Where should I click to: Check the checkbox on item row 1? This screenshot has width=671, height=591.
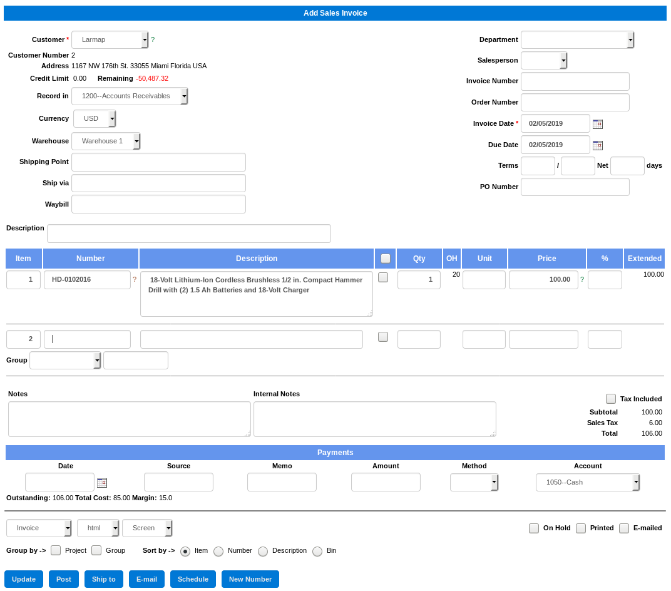[383, 277]
